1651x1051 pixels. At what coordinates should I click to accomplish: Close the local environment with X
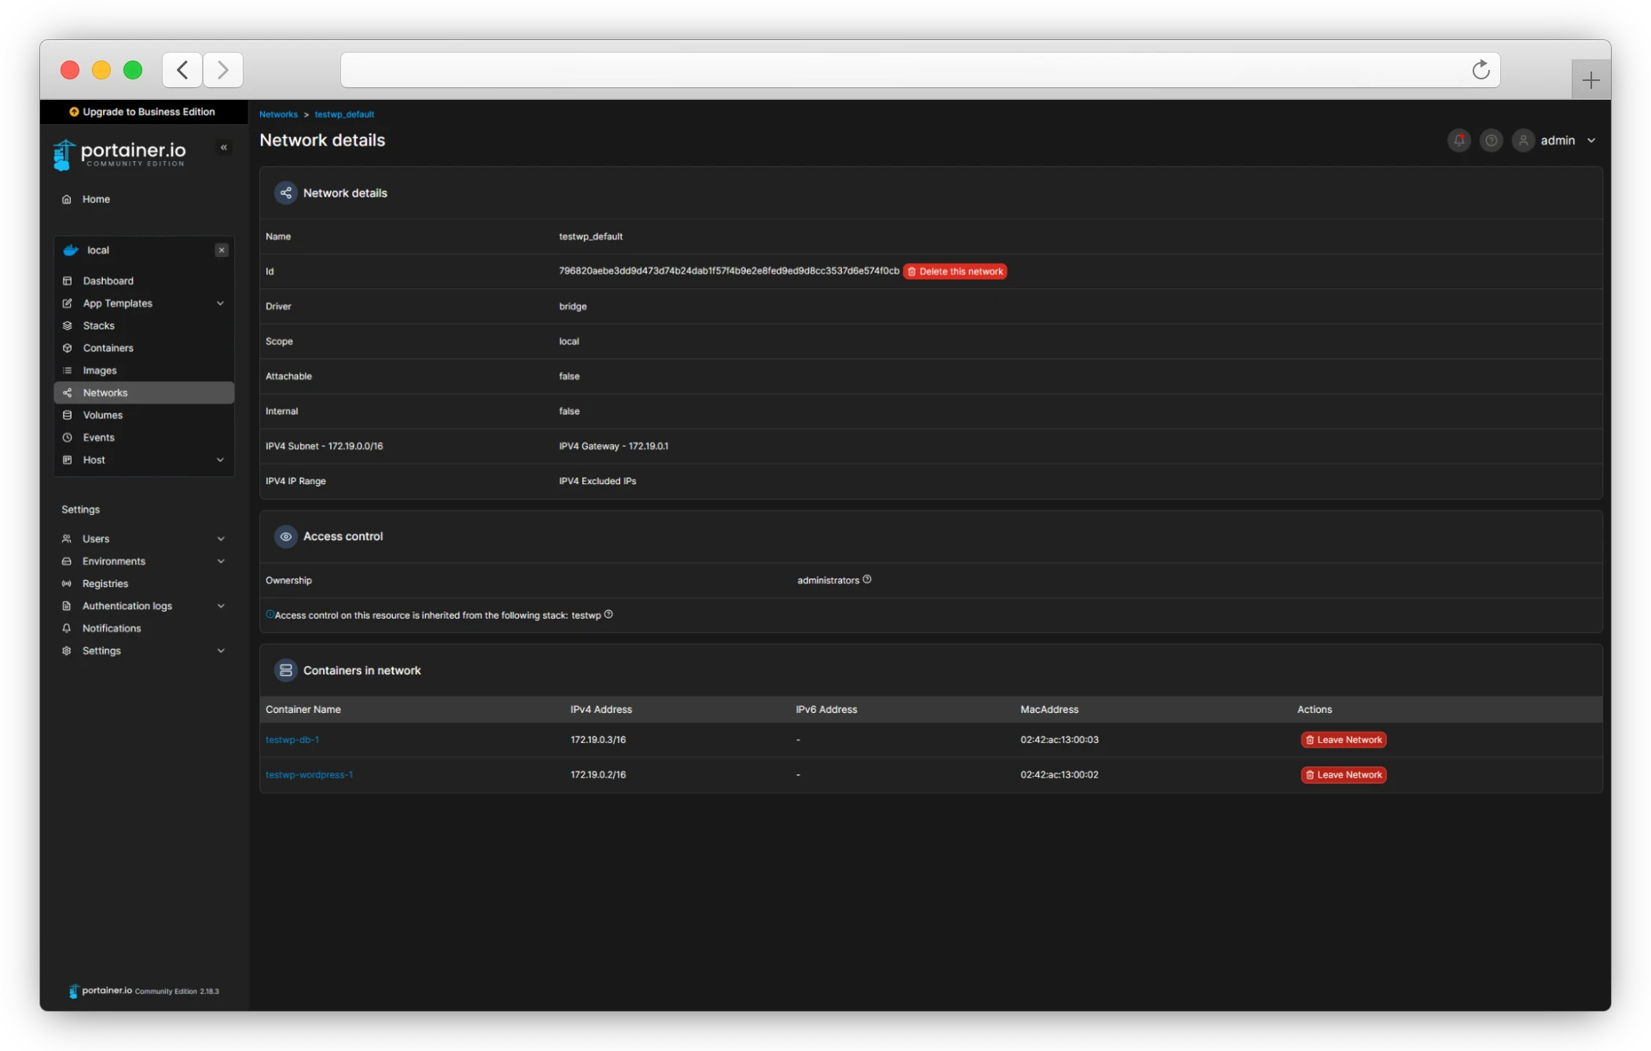(222, 250)
